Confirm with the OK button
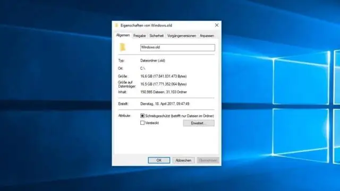 click(x=159, y=160)
